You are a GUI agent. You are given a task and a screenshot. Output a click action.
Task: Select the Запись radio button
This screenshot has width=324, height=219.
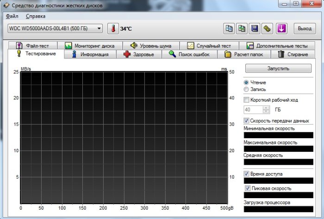[246, 89]
